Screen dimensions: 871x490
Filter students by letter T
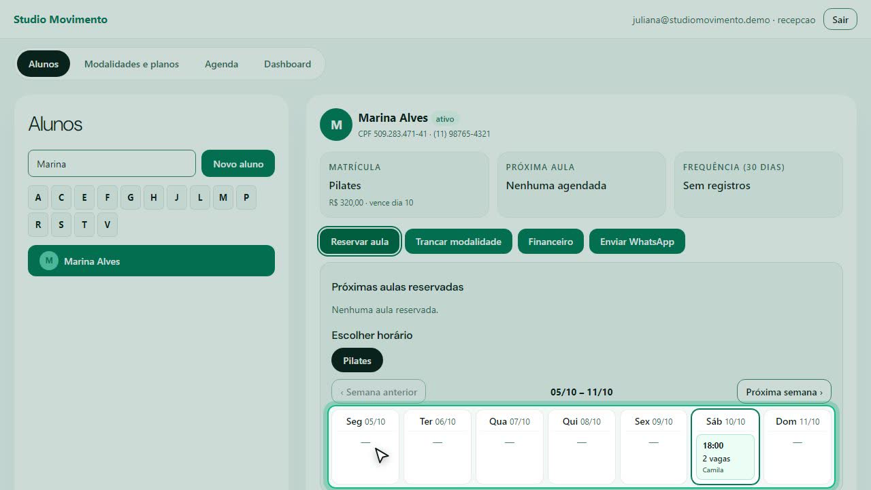tap(84, 225)
